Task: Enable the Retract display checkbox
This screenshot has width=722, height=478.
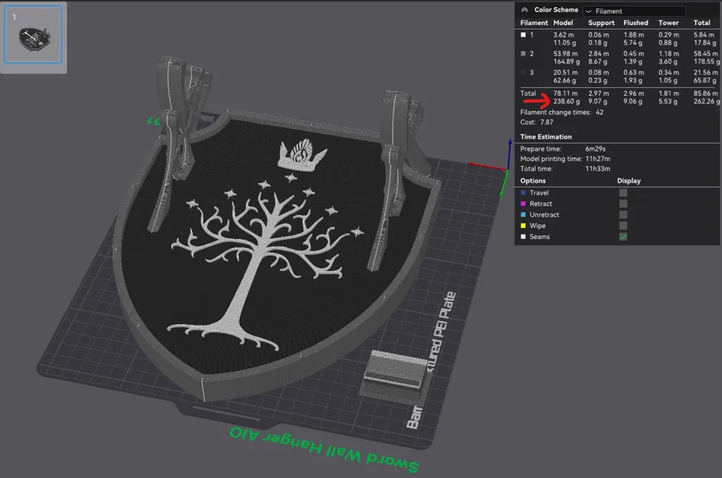Action: 622,204
